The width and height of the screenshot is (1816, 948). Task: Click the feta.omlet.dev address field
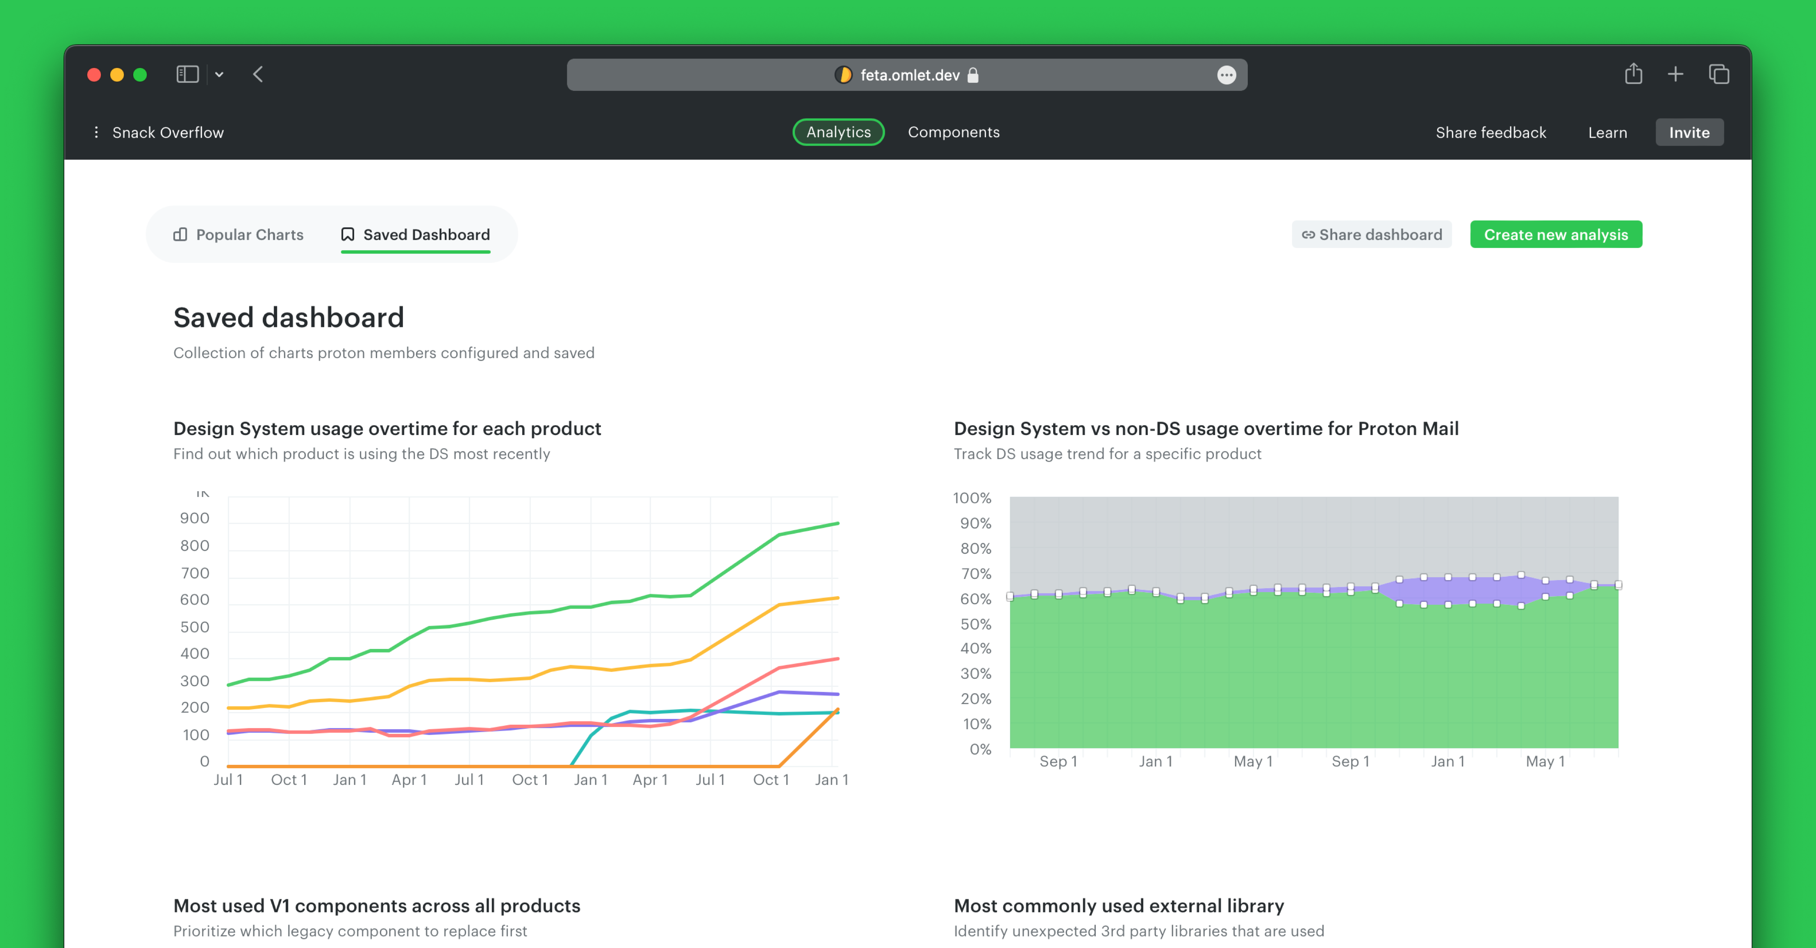click(909, 75)
